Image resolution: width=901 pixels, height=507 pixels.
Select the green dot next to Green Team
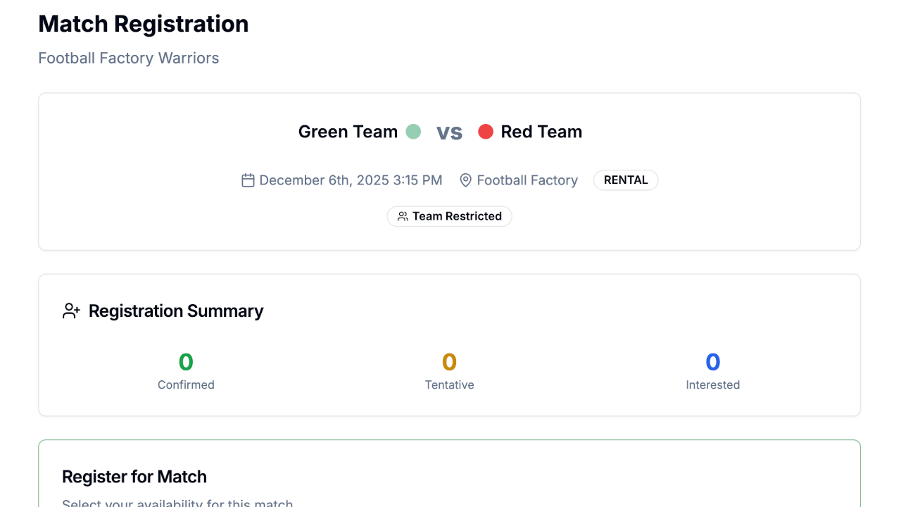click(x=413, y=132)
